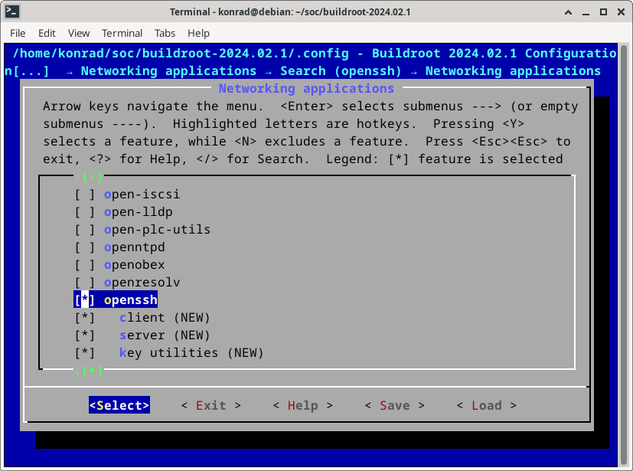The height and width of the screenshot is (471, 633).
Task: Select the client (NEW) entry label
Action: point(165,318)
